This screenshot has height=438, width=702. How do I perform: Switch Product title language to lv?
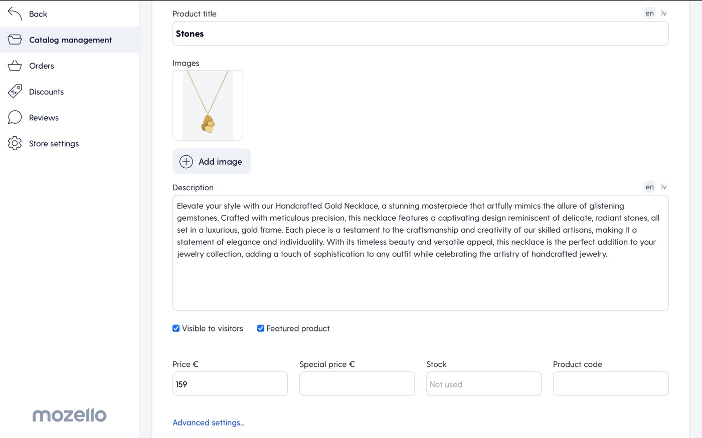tap(663, 14)
